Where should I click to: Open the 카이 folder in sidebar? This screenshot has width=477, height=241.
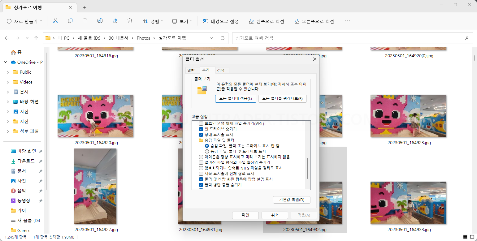click(19, 210)
